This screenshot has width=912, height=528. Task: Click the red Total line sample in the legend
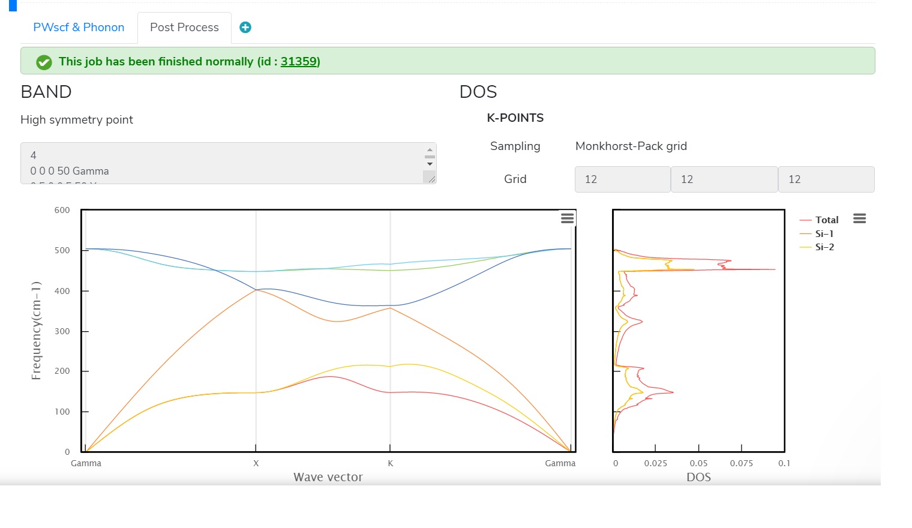click(x=807, y=220)
